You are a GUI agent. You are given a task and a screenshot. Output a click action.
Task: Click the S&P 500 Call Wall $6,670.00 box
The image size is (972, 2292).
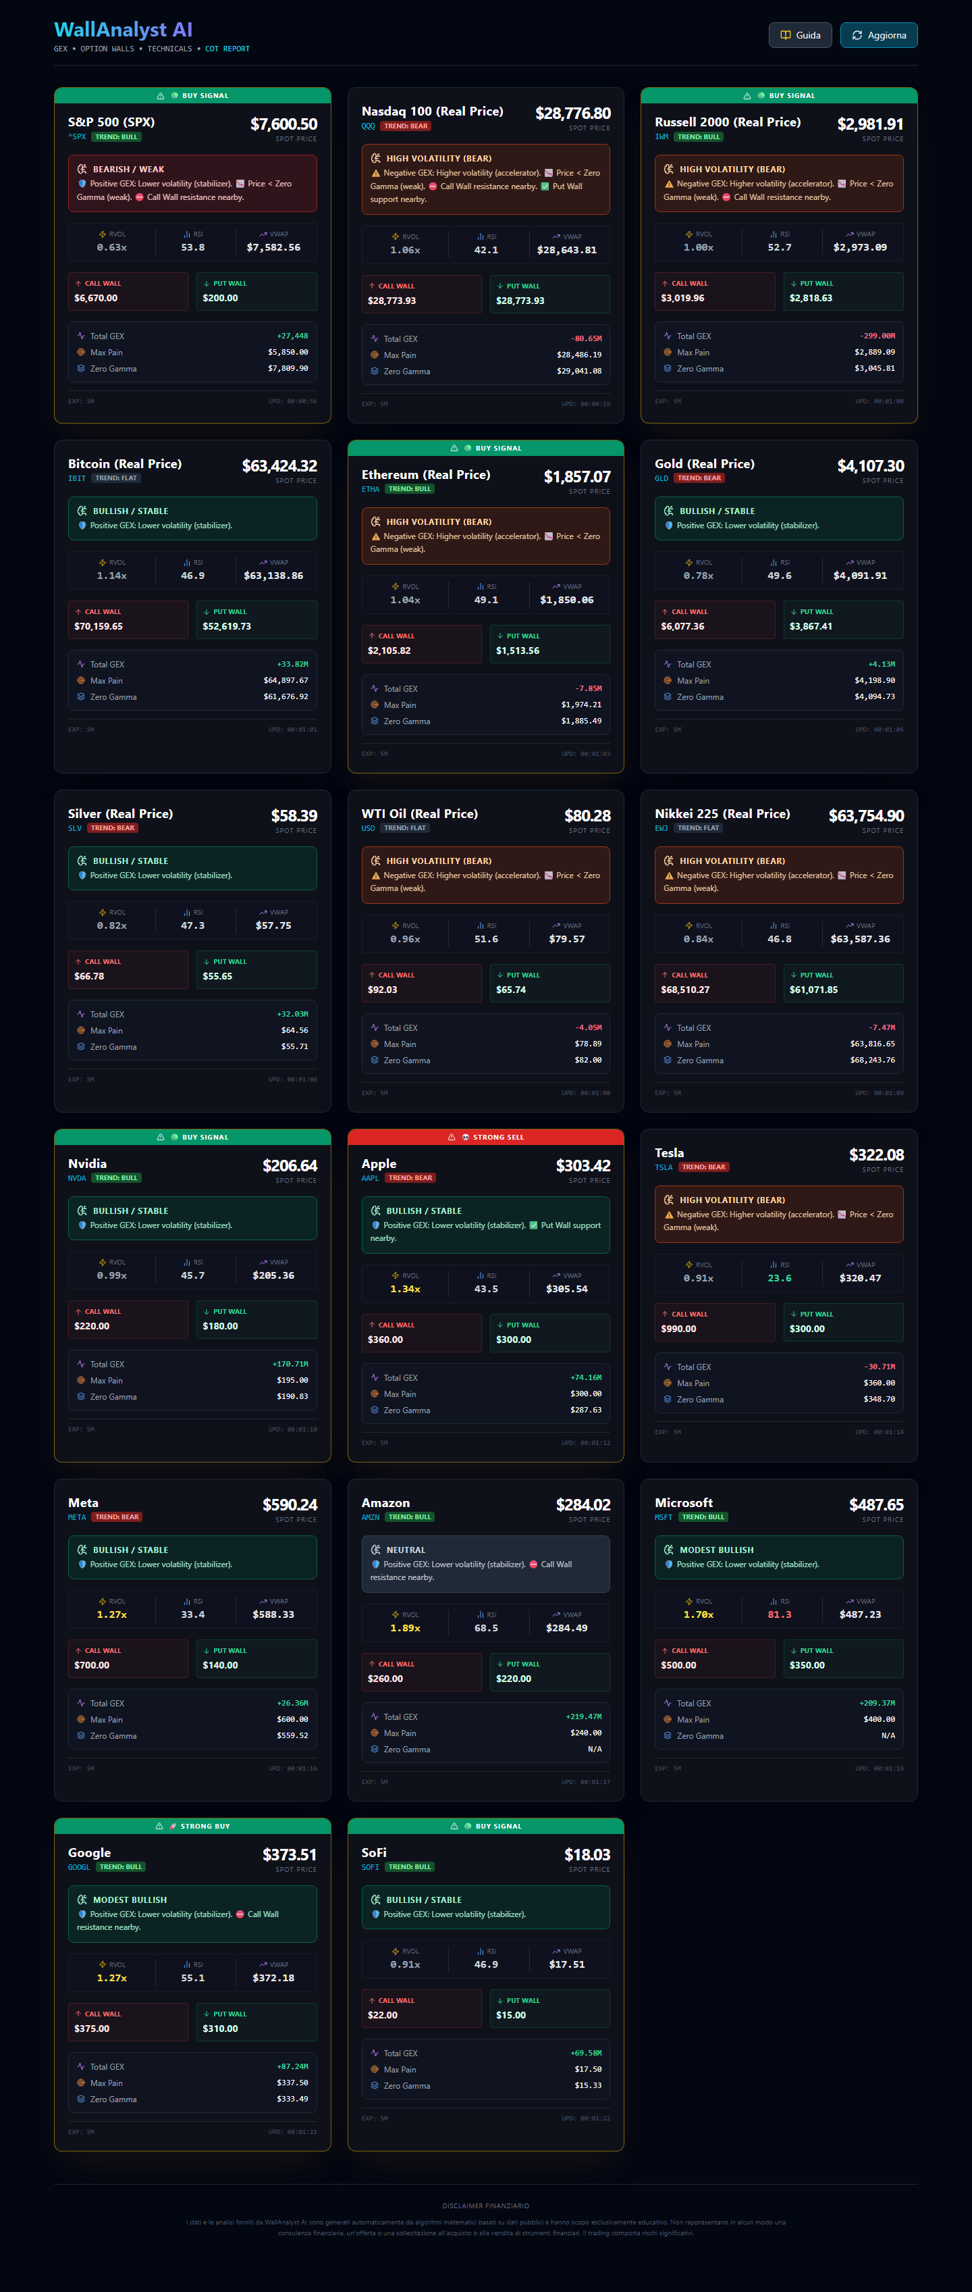[x=128, y=292]
